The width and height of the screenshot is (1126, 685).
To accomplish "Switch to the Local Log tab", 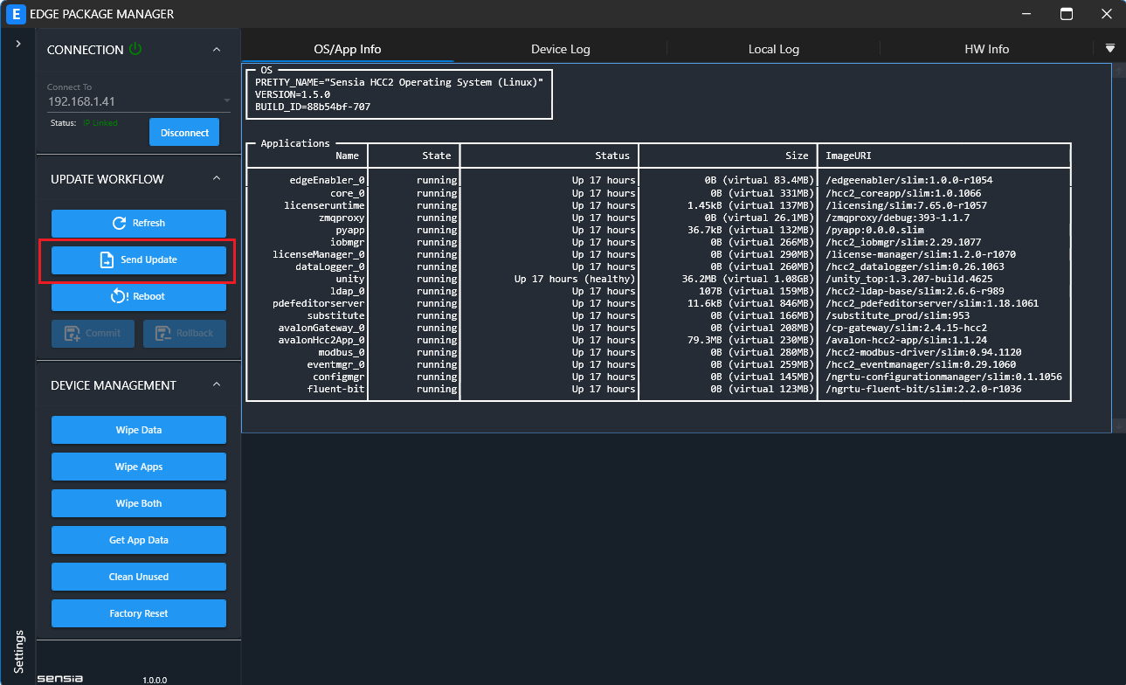I will 774,49.
